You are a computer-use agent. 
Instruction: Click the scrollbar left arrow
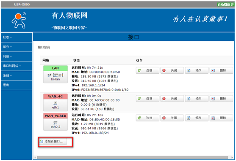(x=35, y=157)
